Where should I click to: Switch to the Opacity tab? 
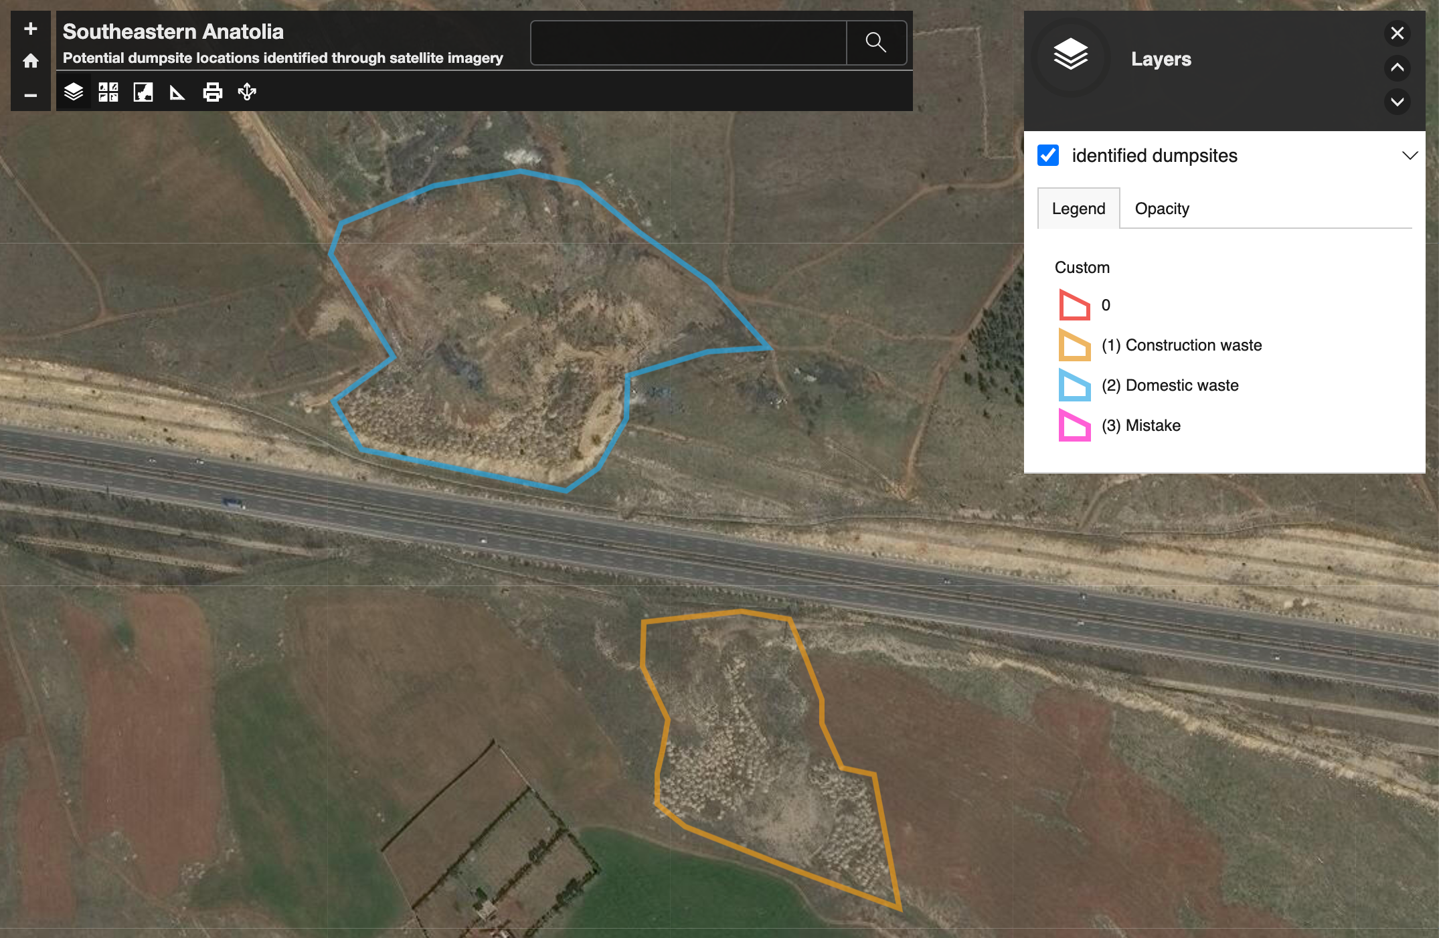coord(1162,209)
